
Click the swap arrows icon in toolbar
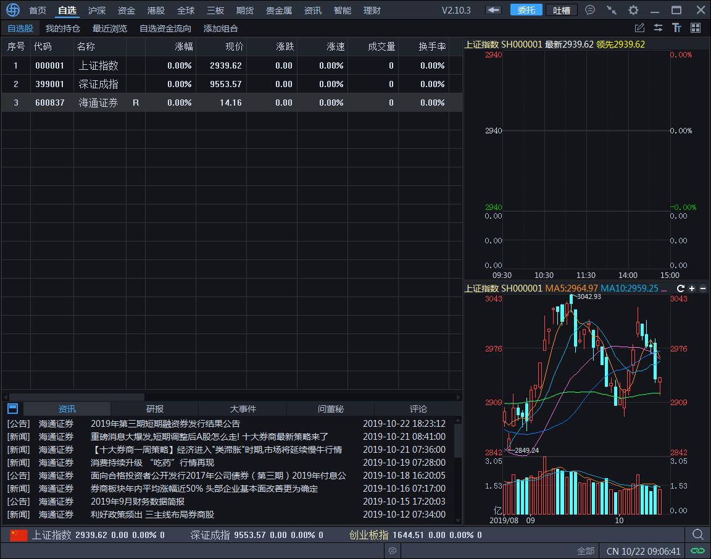tap(659, 28)
